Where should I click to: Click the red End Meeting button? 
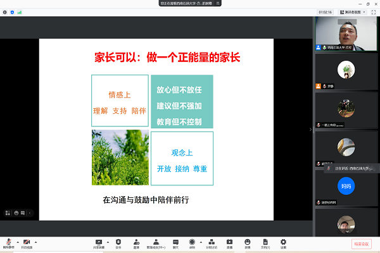coord(362,244)
